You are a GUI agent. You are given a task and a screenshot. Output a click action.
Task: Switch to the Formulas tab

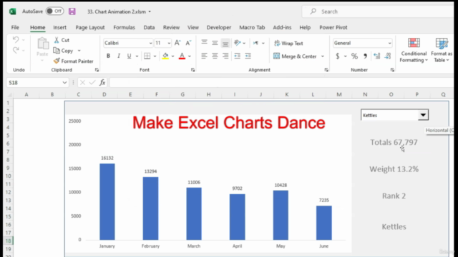tap(124, 27)
